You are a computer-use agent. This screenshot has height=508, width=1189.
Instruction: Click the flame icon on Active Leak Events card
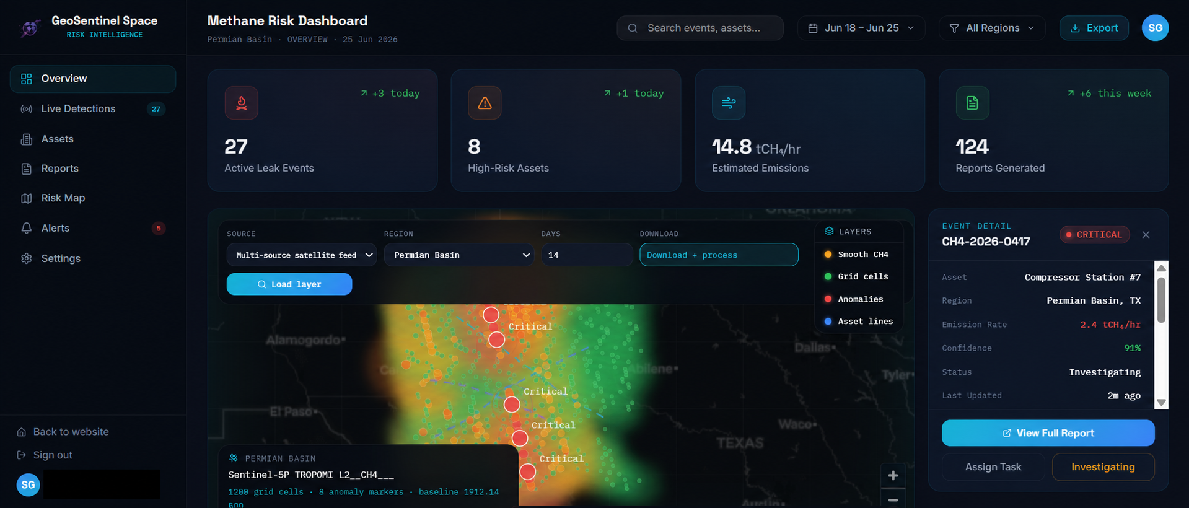click(242, 103)
